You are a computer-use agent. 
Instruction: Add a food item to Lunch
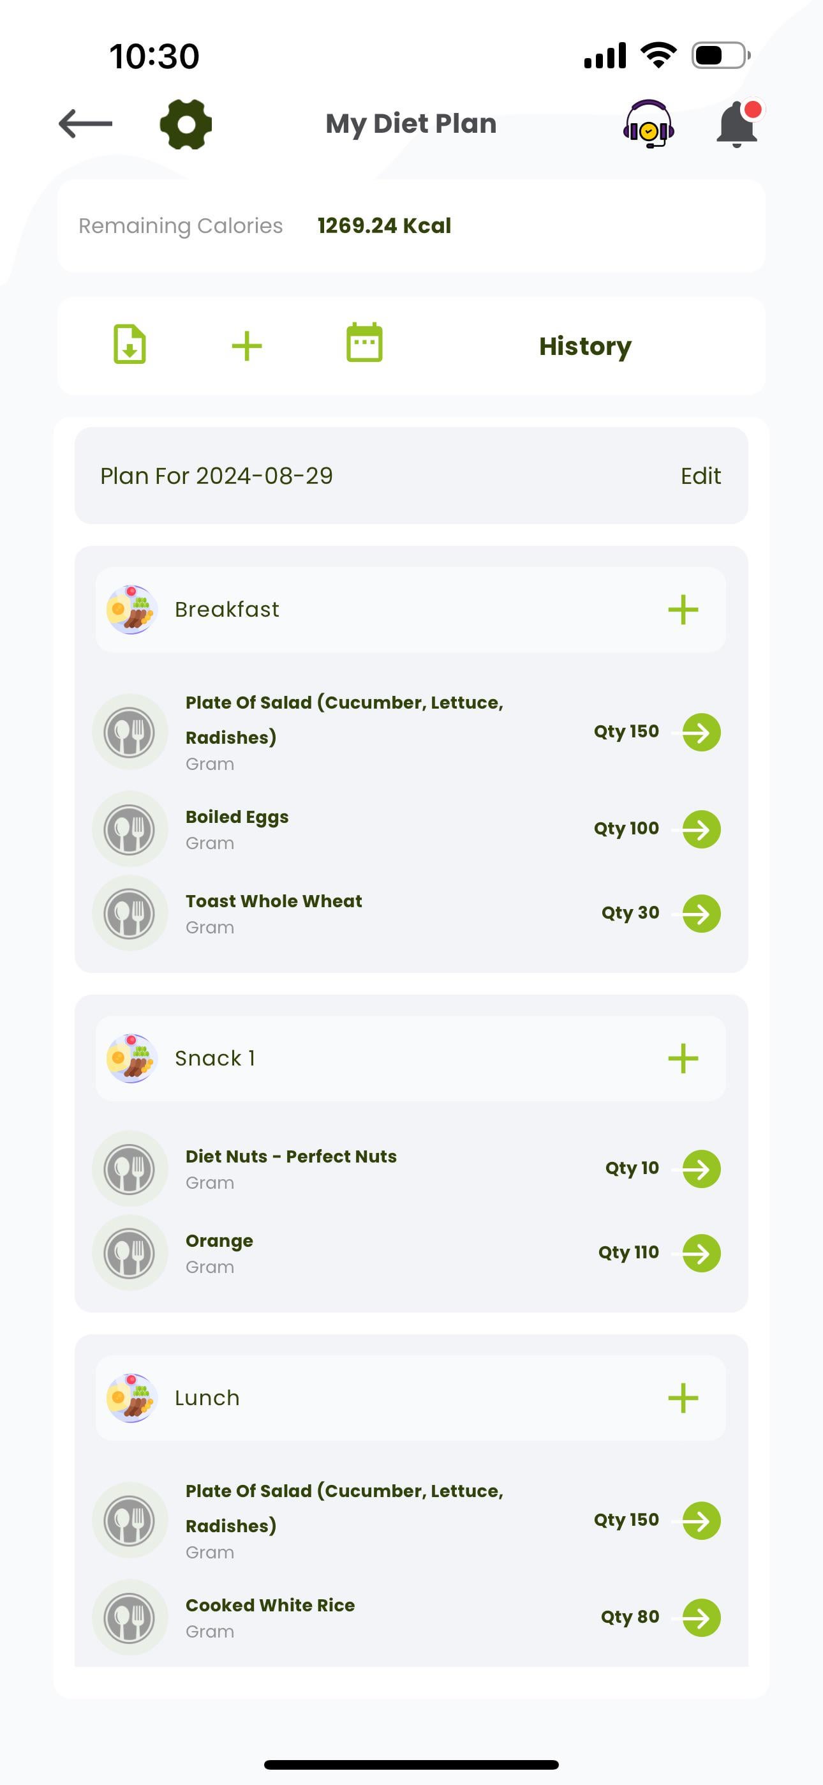[683, 1398]
